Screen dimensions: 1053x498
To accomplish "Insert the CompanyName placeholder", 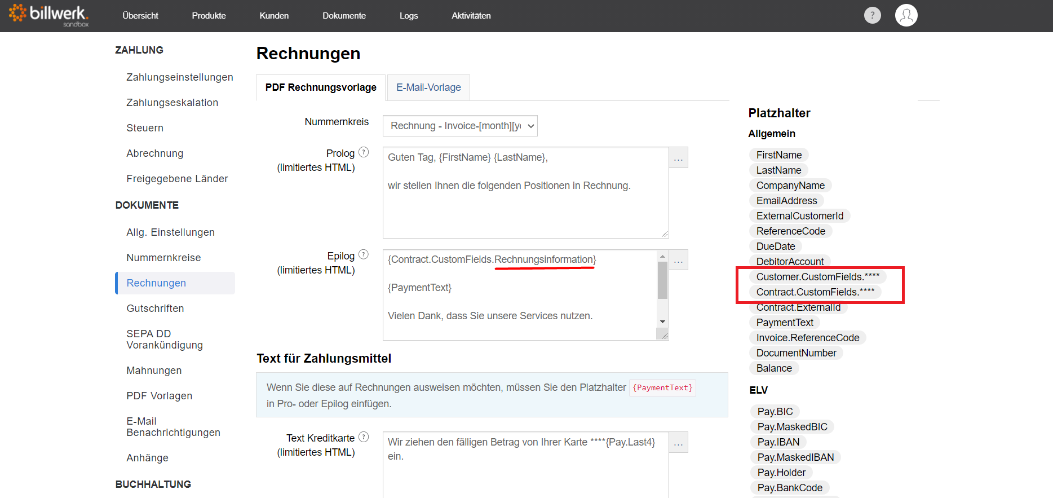I will (x=790, y=186).
